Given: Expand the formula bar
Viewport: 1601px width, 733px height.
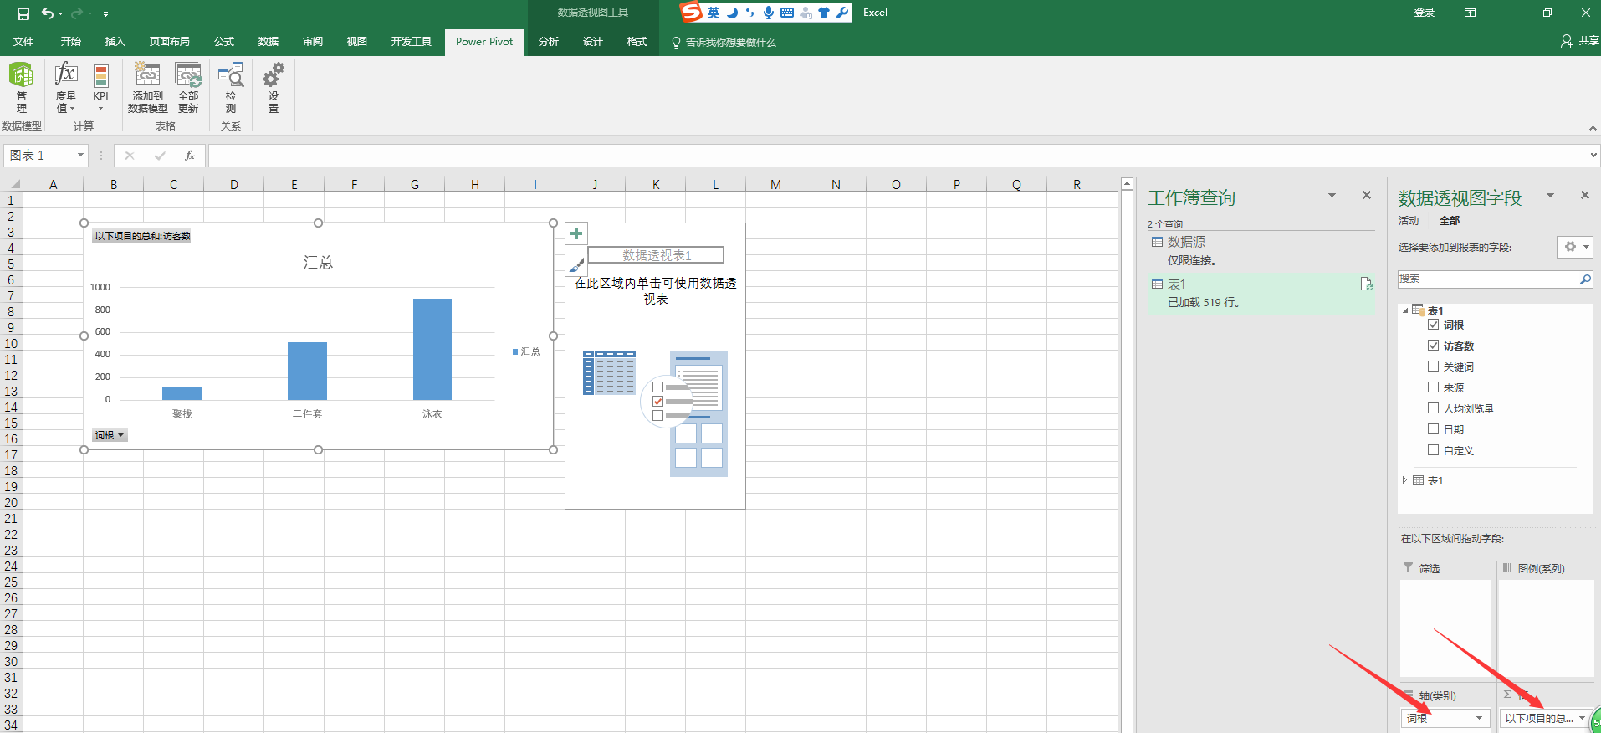Looking at the screenshot, I should pos(1593,156).
